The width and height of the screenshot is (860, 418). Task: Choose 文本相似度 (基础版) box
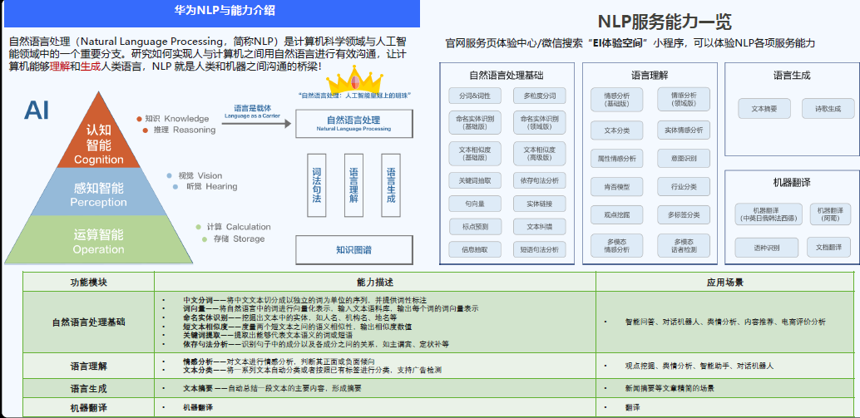tap(474, 154)
